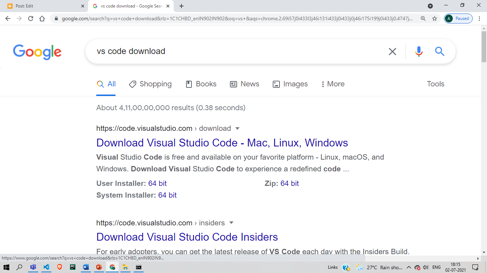The image size is (487, 273).
Task: Open Chrome from the taskbar
Action: click(x=112, y=267)
